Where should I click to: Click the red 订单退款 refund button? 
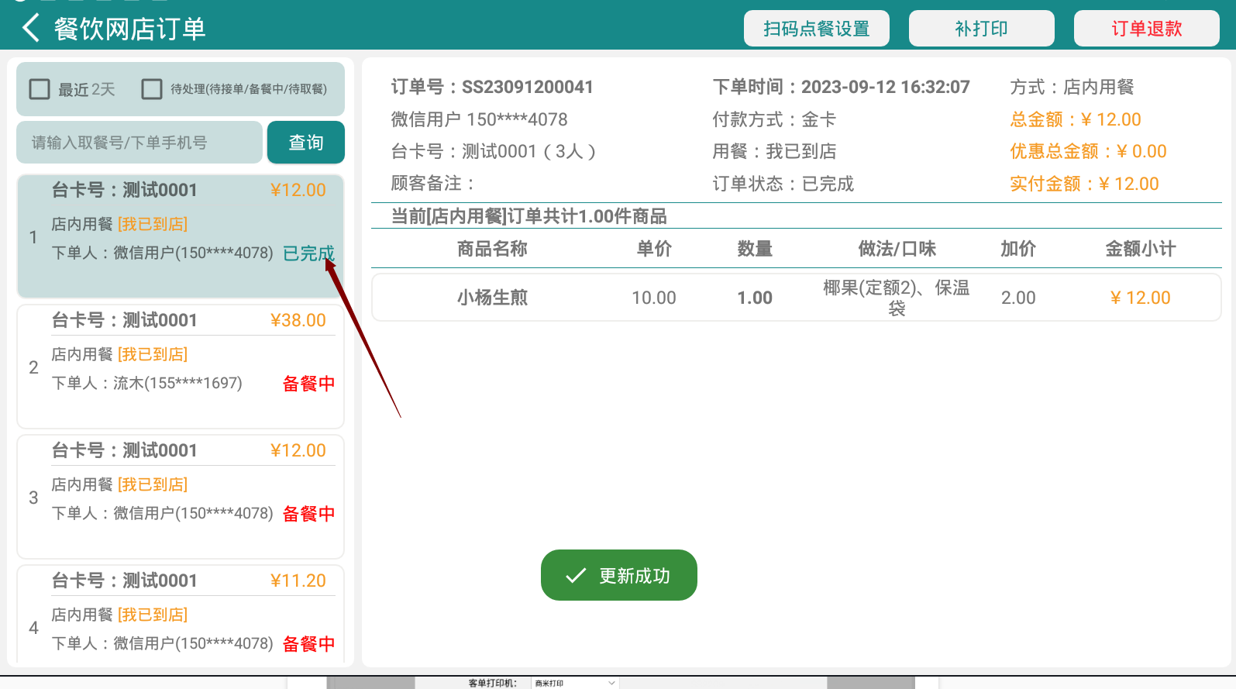pos(1146,29)
